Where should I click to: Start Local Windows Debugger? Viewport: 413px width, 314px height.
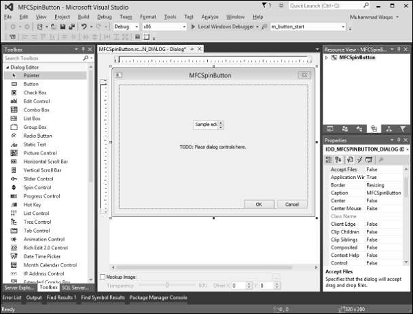pyautogui.click(x=224, y=27)
